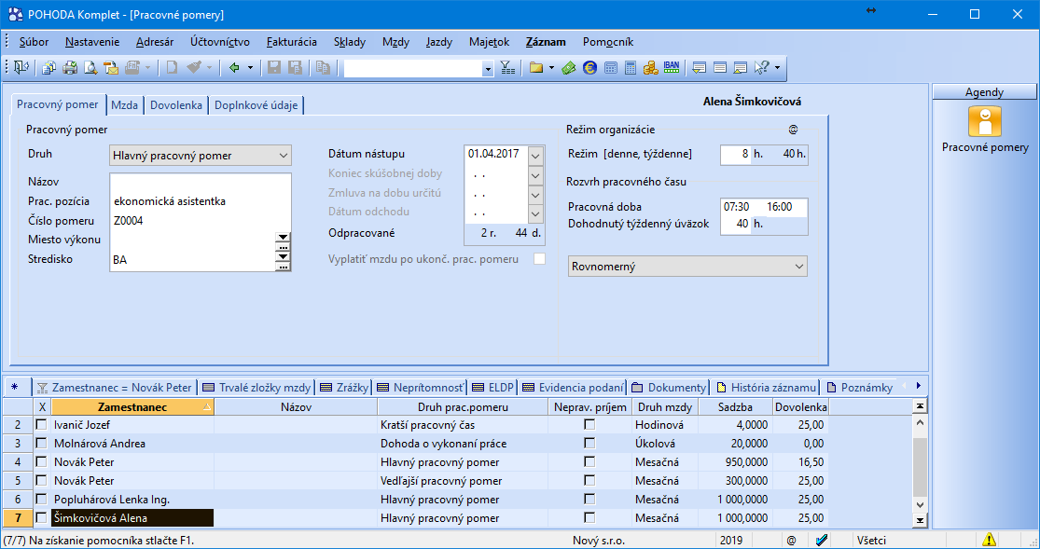Viewport: 1040px width, 549px height.
Task: Tick the X checkbox for Popluhárová Lenka row
Action: (x=41, y=499)
